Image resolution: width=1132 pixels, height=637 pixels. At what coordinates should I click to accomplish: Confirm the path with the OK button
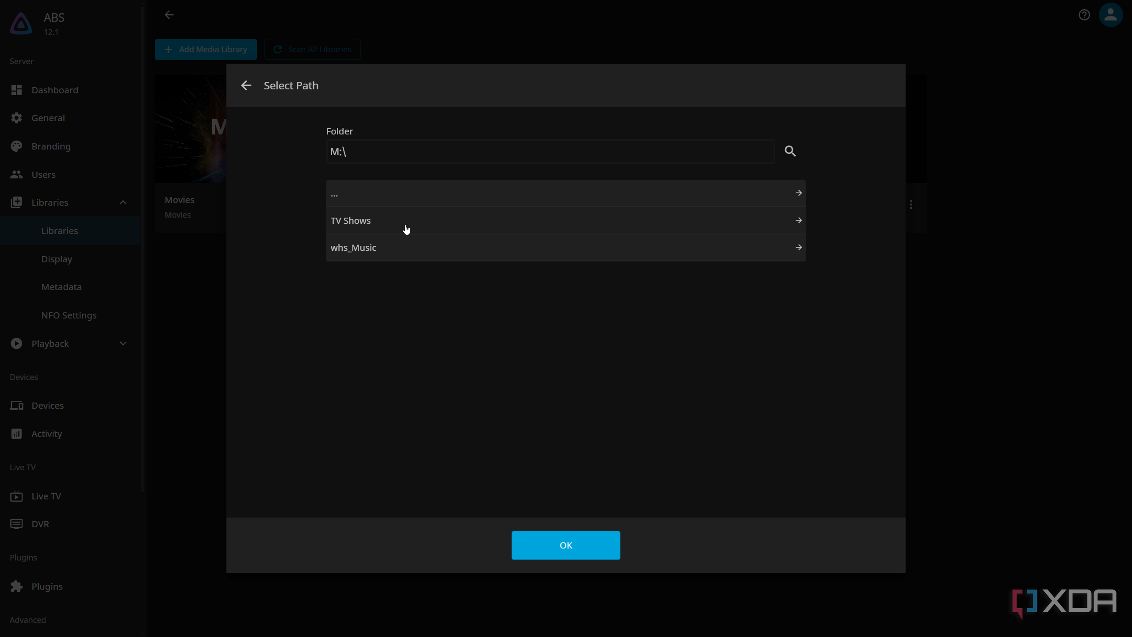coord(566,545)
